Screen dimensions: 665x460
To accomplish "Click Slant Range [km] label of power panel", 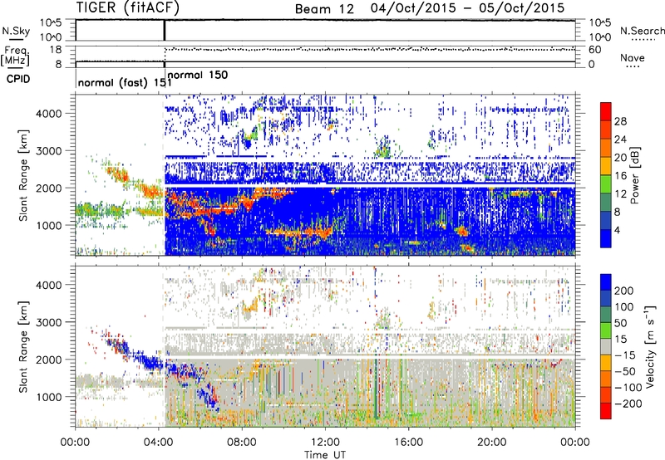I will (23, 175).
